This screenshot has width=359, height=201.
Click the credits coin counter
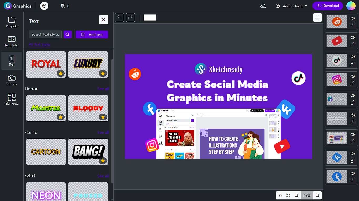[65, 6]
